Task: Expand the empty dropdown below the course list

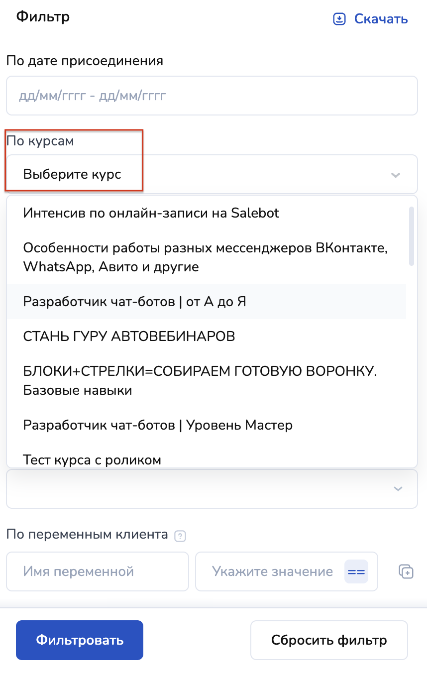Action: point(212,489)
